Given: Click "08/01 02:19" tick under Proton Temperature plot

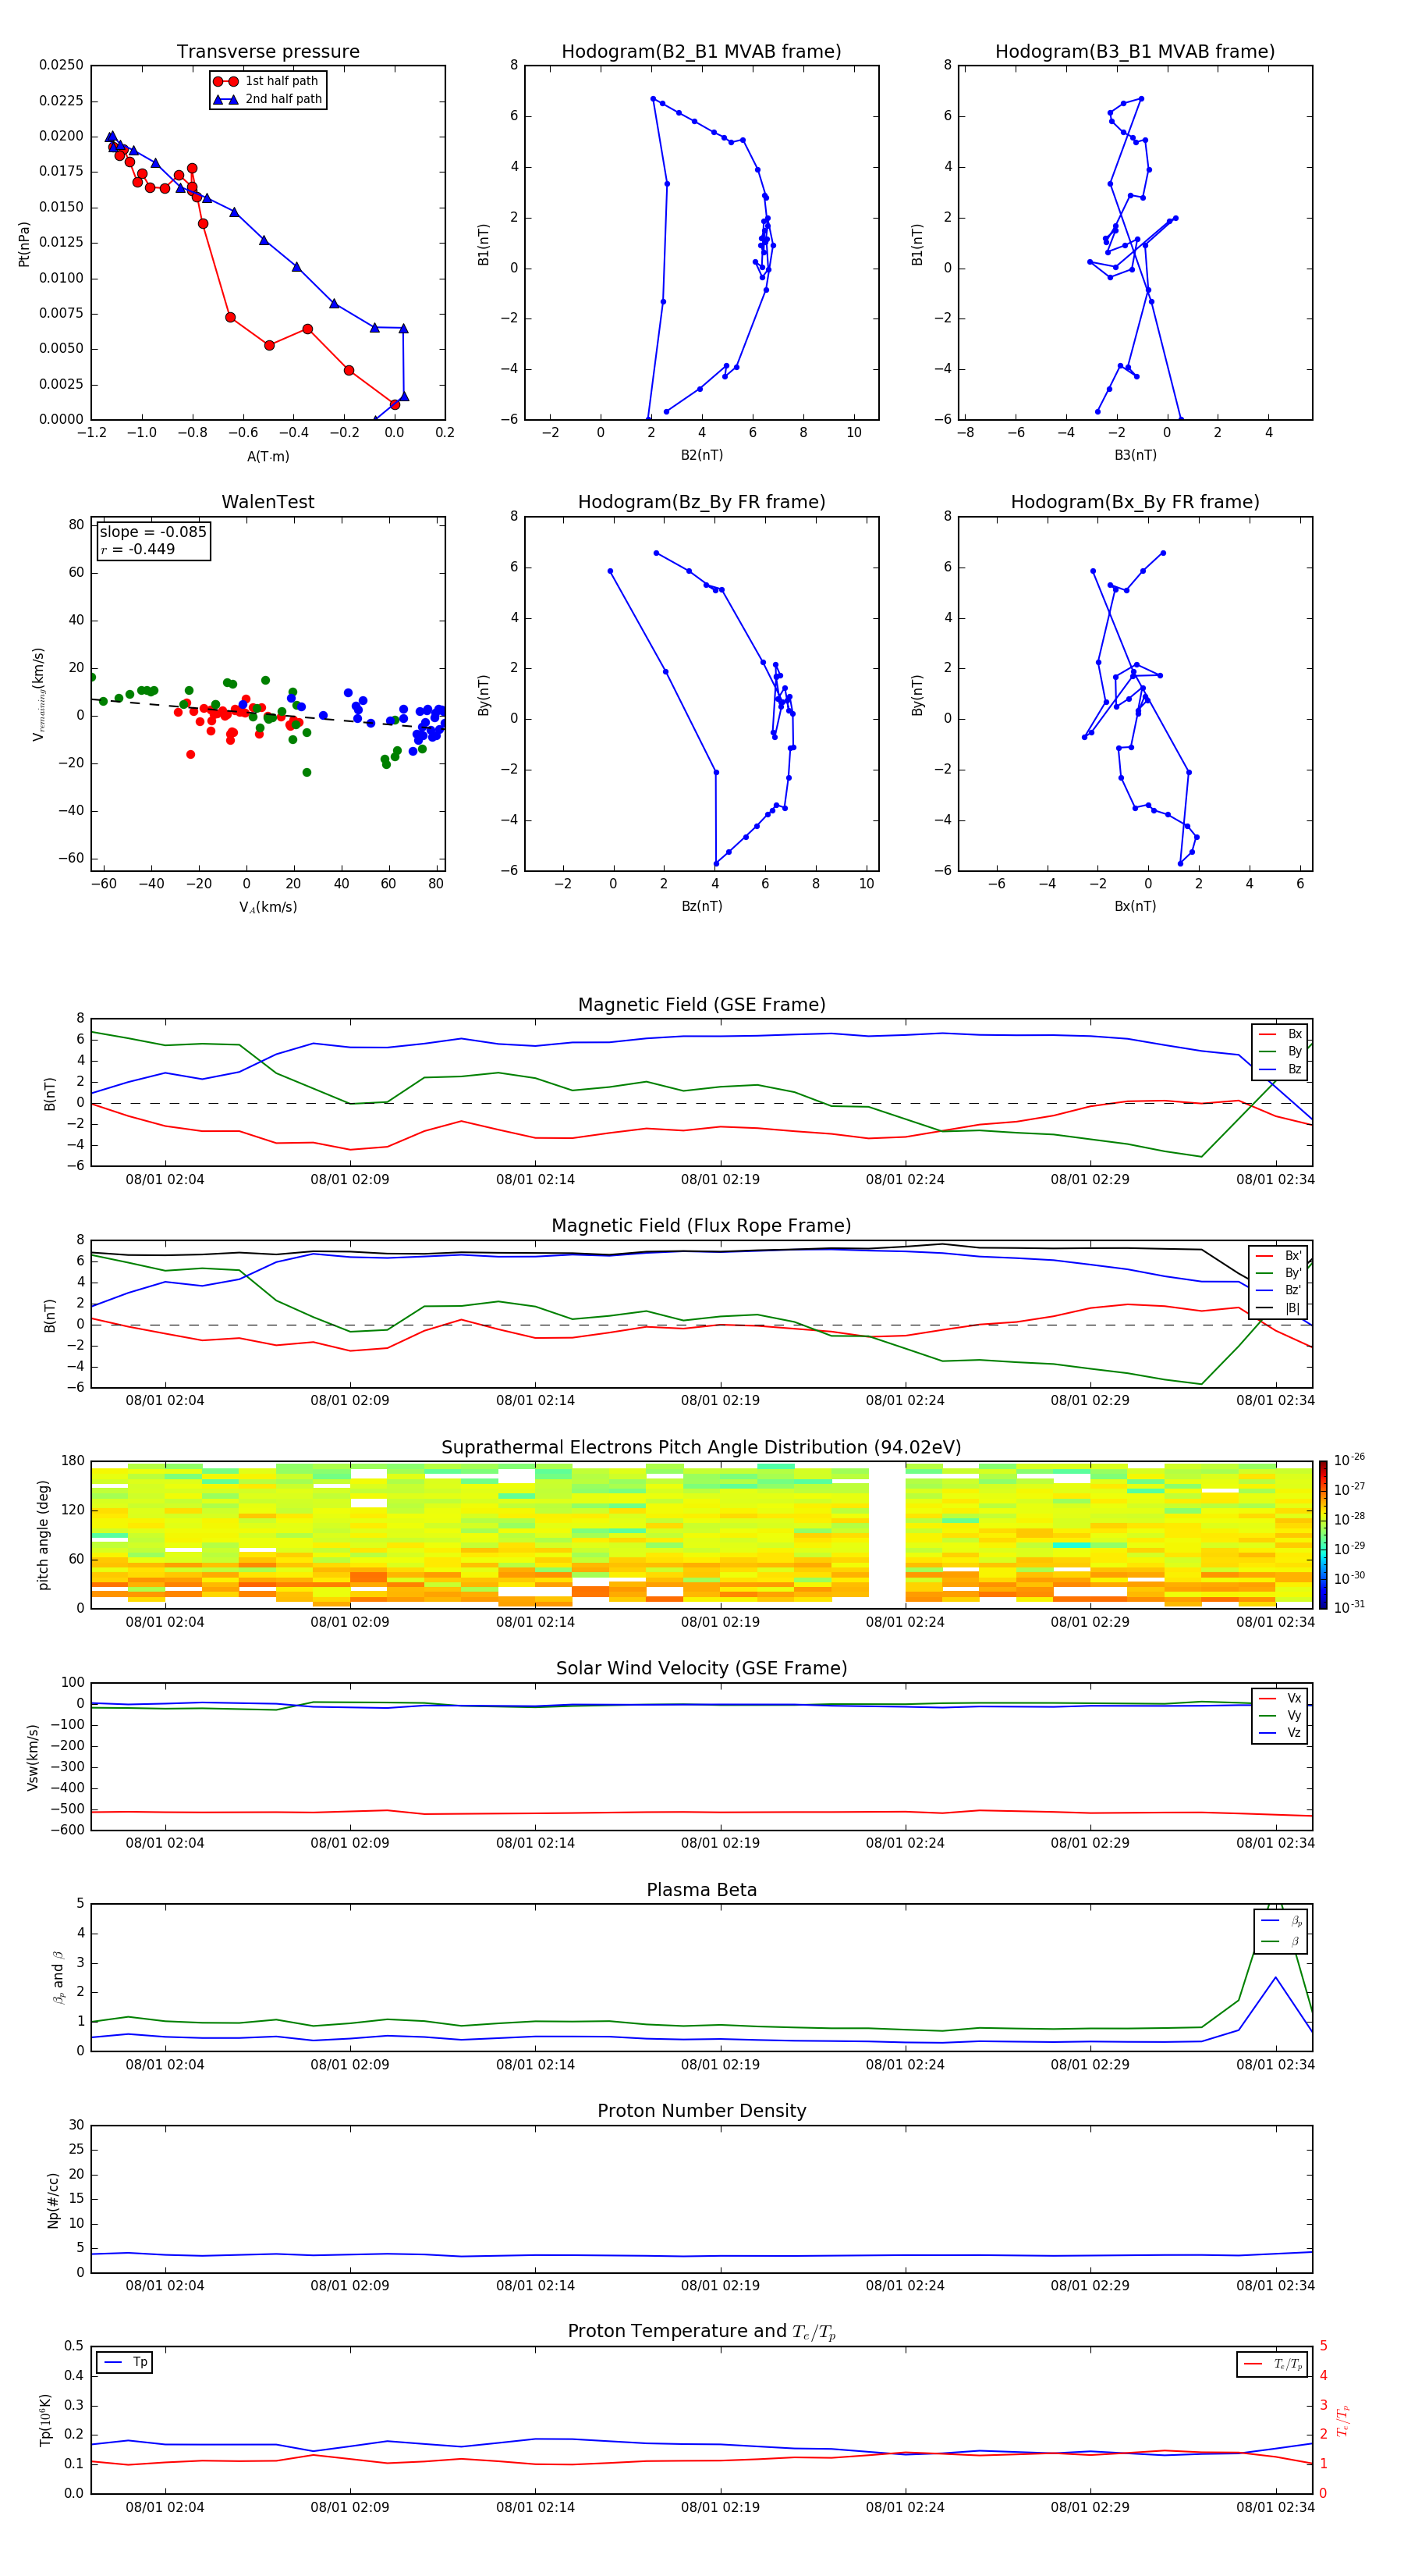Looking at the screenshot, I should (x=719, y=2507).
